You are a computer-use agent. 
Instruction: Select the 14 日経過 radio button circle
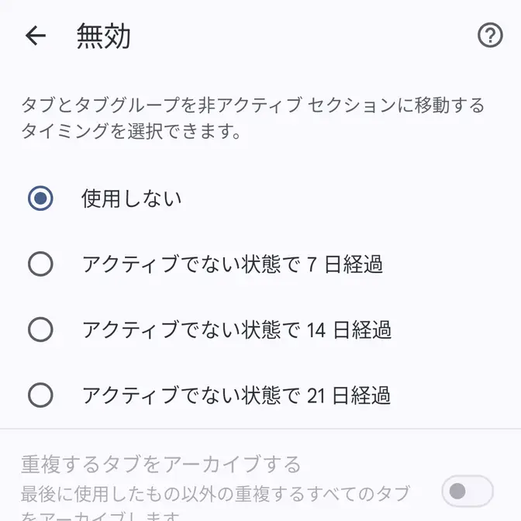click(x=40, y=330)
